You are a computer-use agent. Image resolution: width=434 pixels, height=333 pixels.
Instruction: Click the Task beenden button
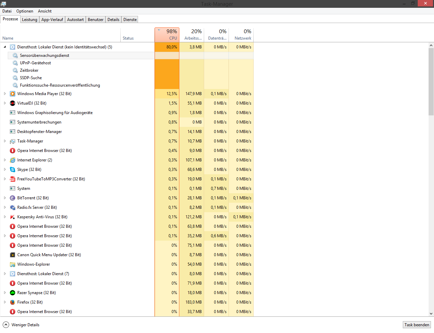click(x=417, y=325)
